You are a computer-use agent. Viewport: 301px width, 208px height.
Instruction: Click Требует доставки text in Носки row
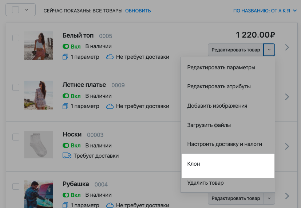[x=96, y=156]
